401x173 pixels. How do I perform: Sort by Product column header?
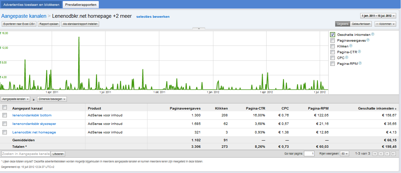pyautogui.click(x=94, y=109)
